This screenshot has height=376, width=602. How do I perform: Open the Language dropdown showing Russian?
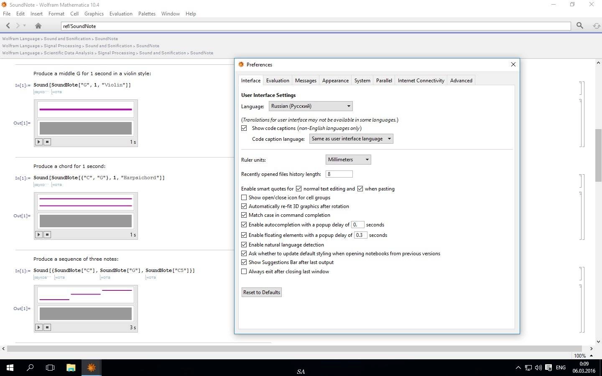point(311,106)
